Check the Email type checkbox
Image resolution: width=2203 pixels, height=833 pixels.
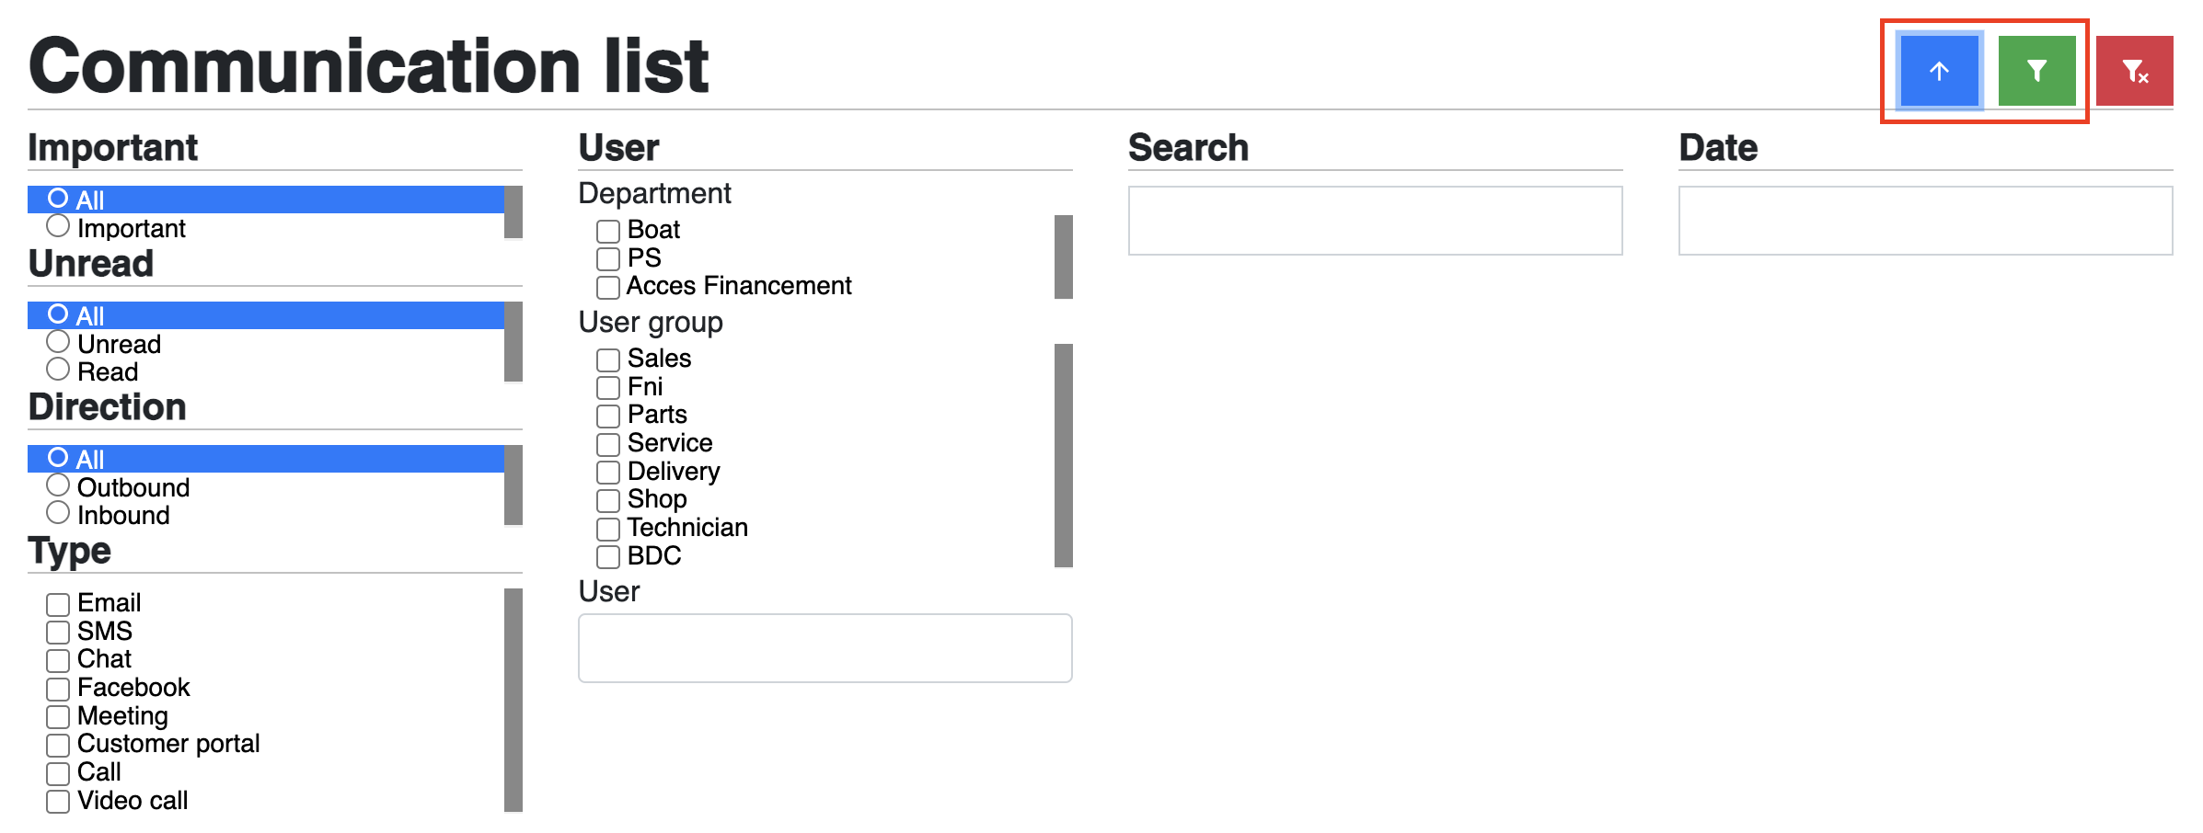[58, 604]
